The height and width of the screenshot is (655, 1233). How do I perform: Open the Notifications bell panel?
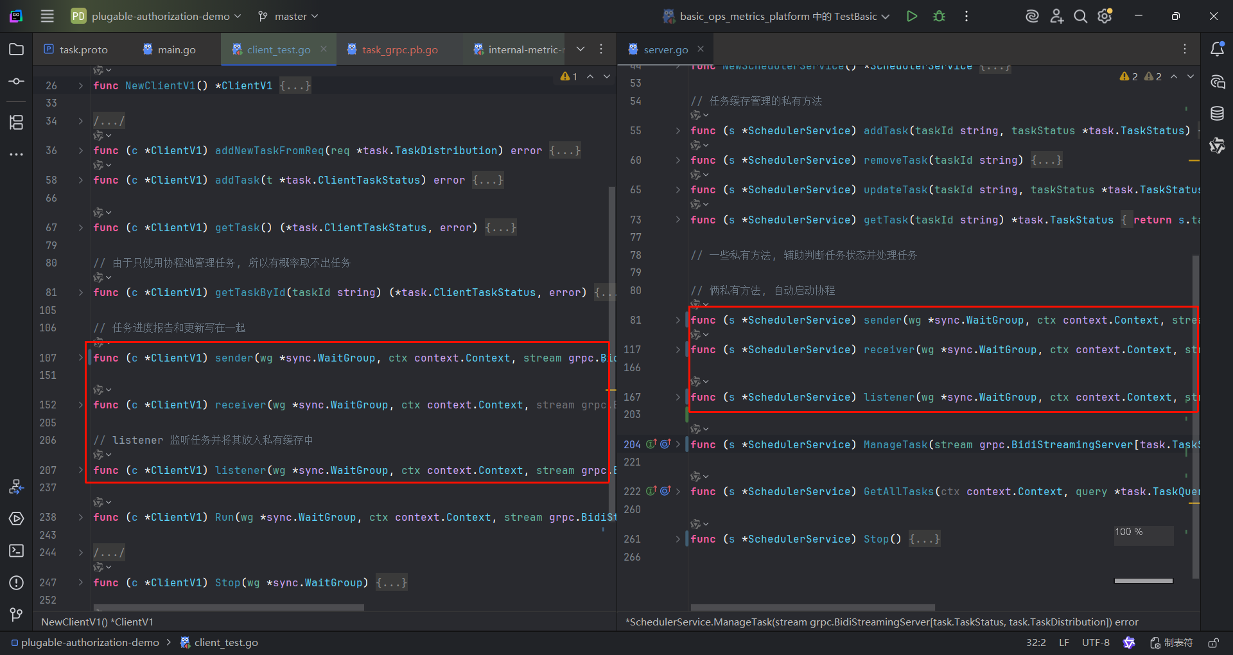click(1217, 49)
